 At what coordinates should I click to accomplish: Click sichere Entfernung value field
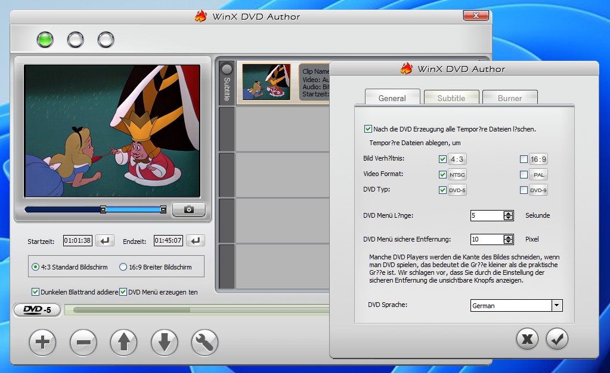point(487,240)
